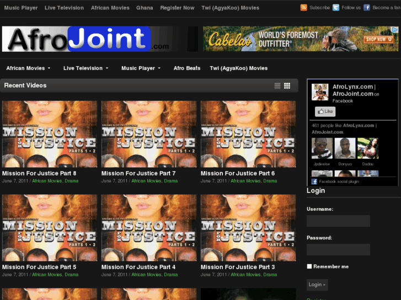Click the Facebook Like button

tap(325, 112)
